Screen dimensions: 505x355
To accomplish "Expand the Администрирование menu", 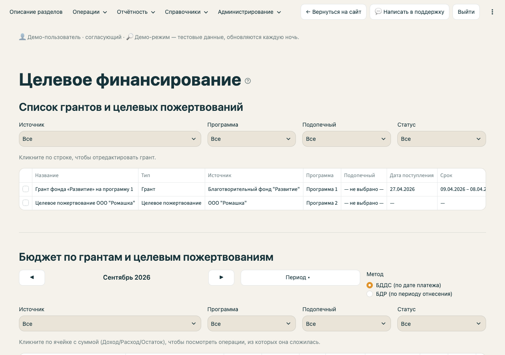I will [x=249, y=12].
